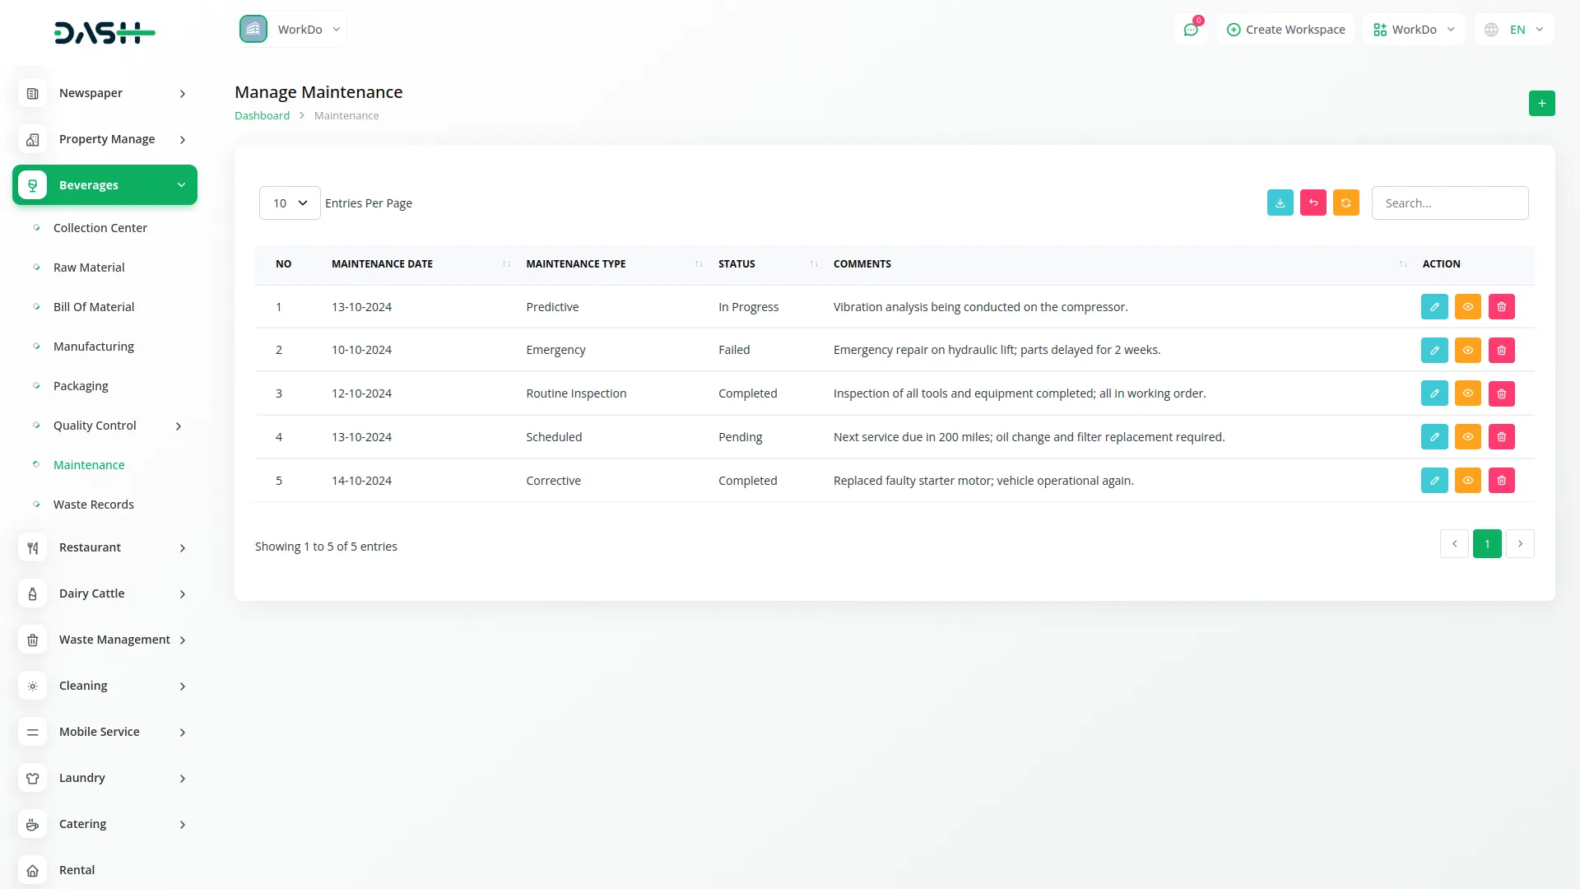The image size is (1580, 889).
Task: Open the chat messages notification icon
Action: 1190,30
